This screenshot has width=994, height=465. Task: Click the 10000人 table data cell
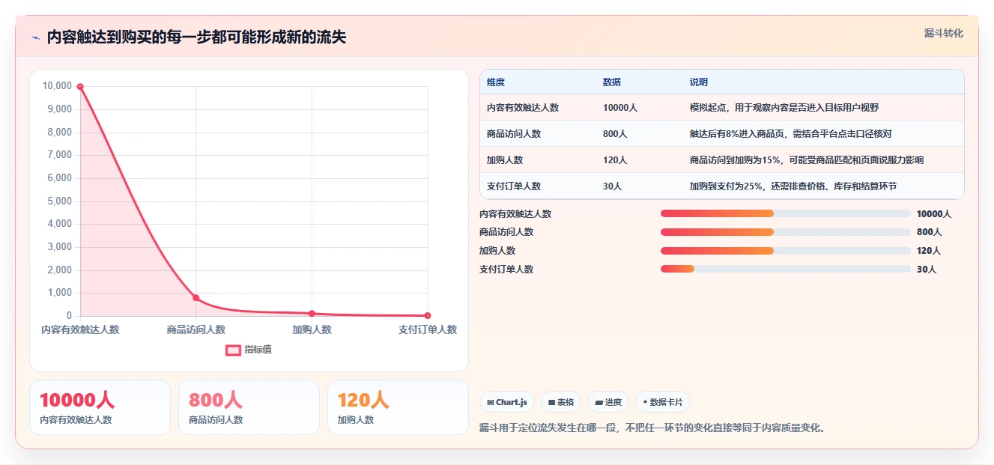[x=620, y=108]
